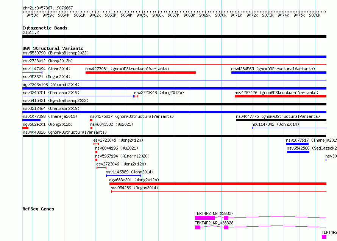Click the esv2723048 (Wong2012b) label
Viewport: 337px width, 241px height.
point(159,93)
